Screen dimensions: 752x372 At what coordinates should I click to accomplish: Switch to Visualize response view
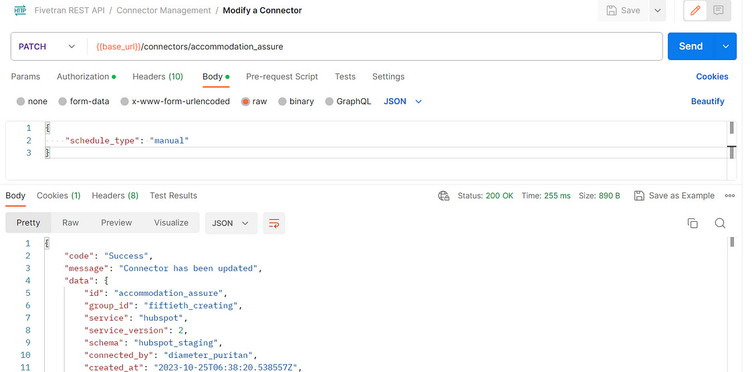171,223
